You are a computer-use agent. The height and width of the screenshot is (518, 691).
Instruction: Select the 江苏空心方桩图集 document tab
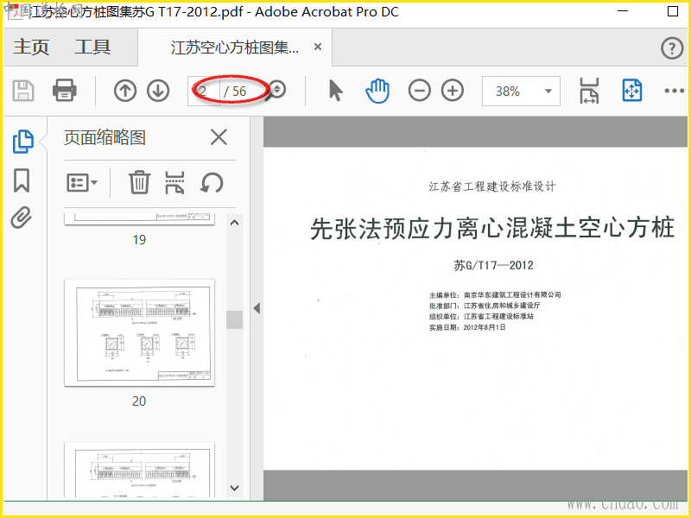coord(234,47)
